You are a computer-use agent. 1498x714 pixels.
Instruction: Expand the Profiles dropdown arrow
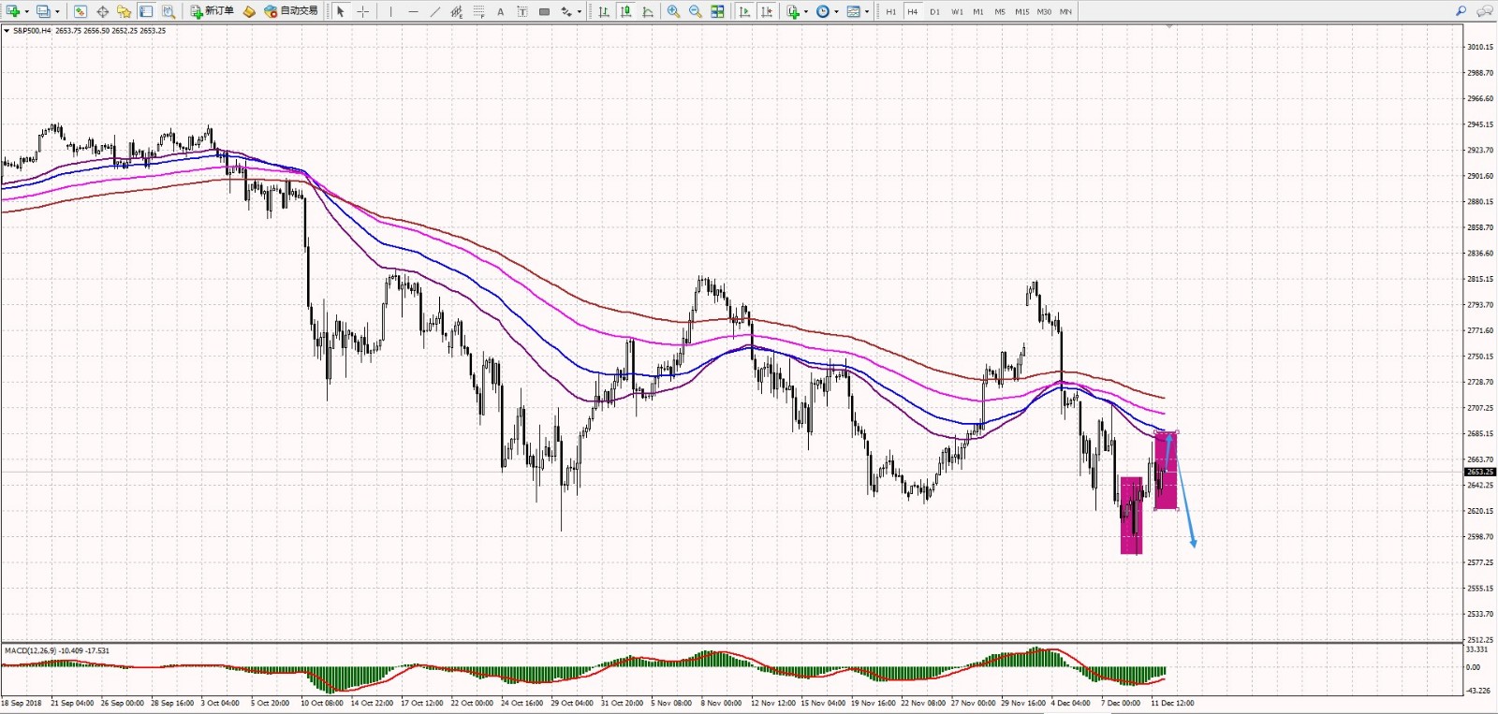tap(57, 12)
